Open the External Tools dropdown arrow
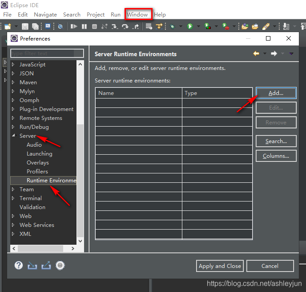The height and width of the screenshot is (292, 306). [x=234, y=26]
